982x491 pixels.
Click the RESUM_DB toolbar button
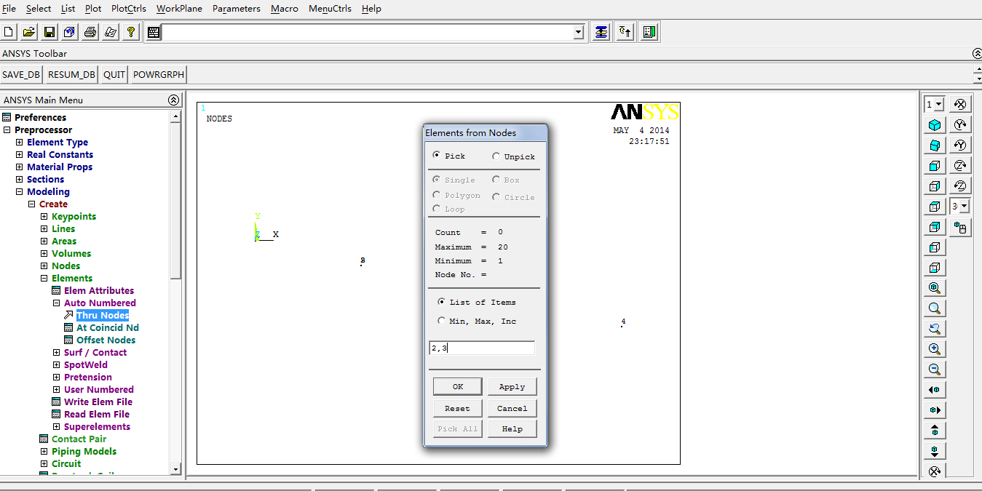[71, 74]
